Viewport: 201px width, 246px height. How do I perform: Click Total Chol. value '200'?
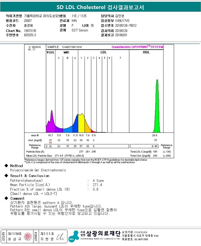coord(155,156)
